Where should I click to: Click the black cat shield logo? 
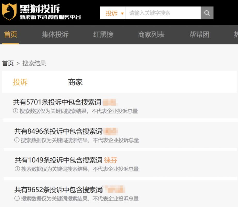[x=9, y=12]
